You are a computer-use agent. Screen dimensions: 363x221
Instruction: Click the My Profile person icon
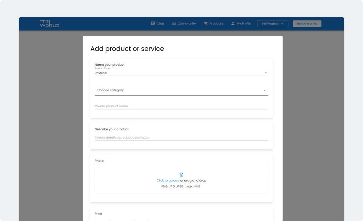233,23
